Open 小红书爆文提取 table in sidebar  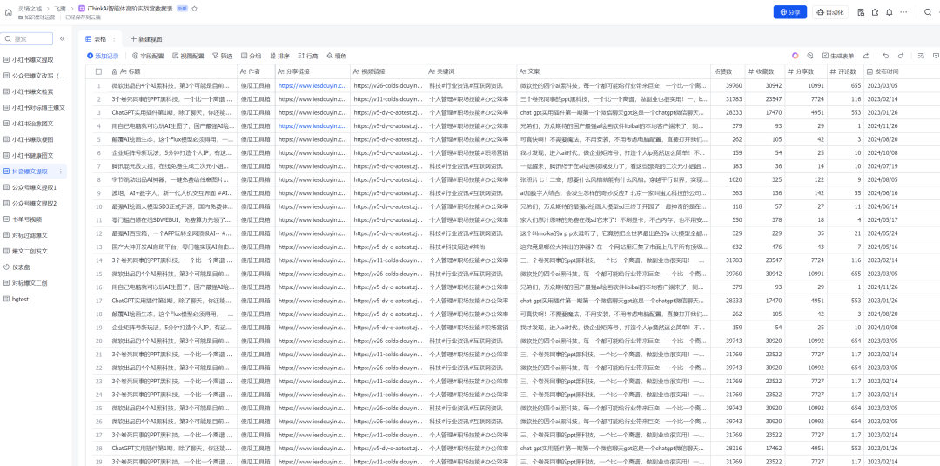tap(34, 60)
